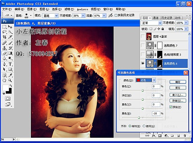Enable the airbrush option icon

coord(111,15)
